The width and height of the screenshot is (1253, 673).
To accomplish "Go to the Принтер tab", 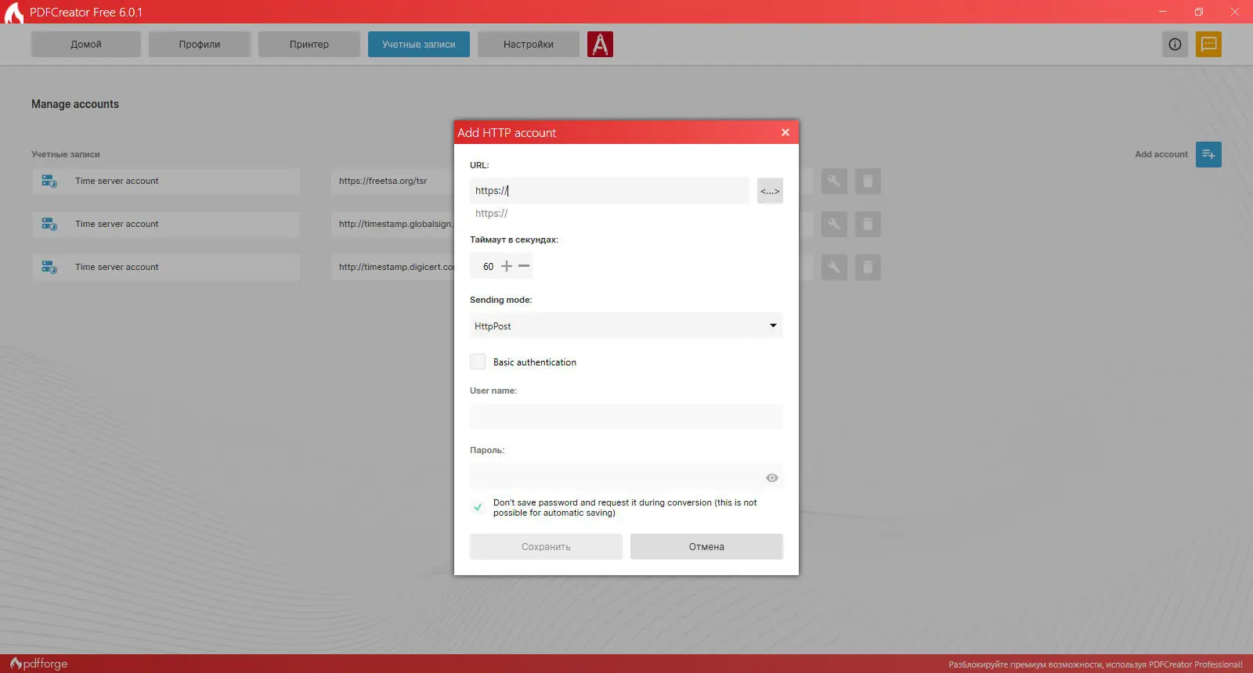I will (x=309, y=45).
